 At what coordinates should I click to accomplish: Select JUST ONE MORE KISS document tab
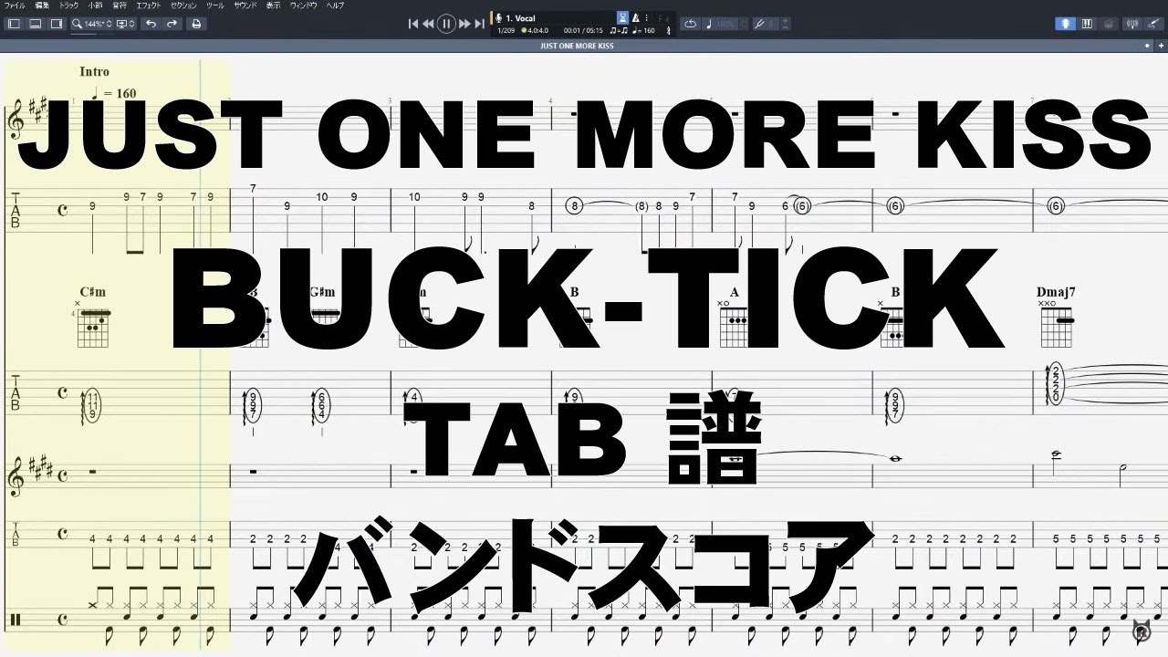coord(577,45)
